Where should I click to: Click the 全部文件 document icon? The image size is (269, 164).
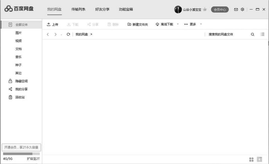point(10,25)
